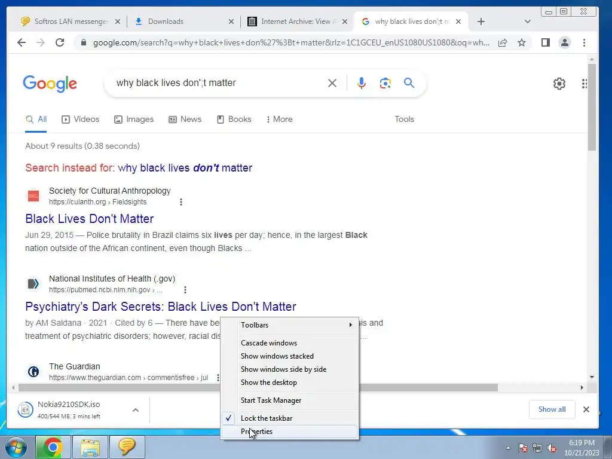Click the scroll down arrow

pos(592,377)
